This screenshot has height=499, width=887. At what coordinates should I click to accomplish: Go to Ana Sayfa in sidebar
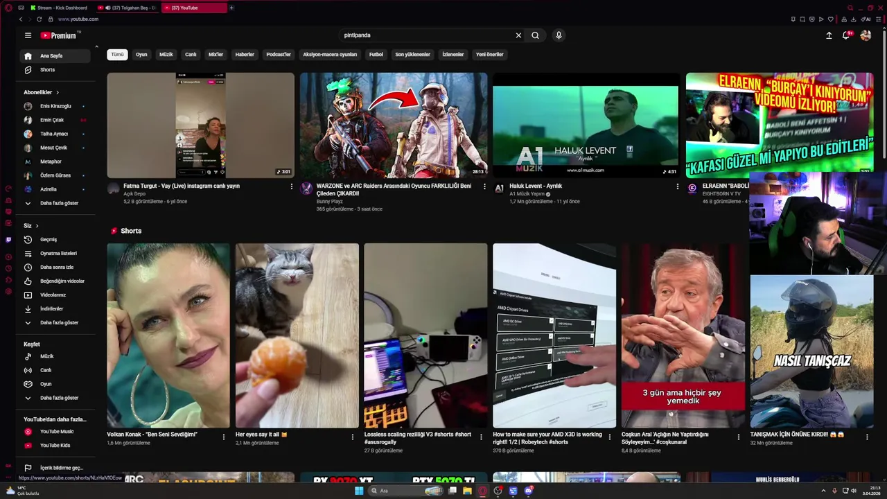click(55, 55)
